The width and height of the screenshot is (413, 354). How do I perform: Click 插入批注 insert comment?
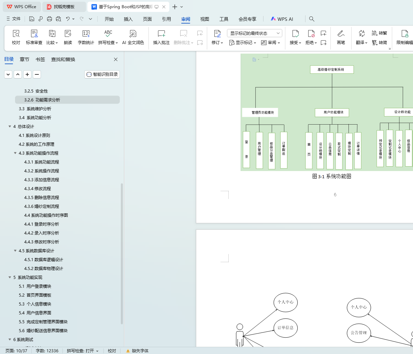161,37
